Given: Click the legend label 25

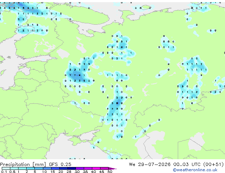Looking at the screenshot, I should click(x=69, y=172).
